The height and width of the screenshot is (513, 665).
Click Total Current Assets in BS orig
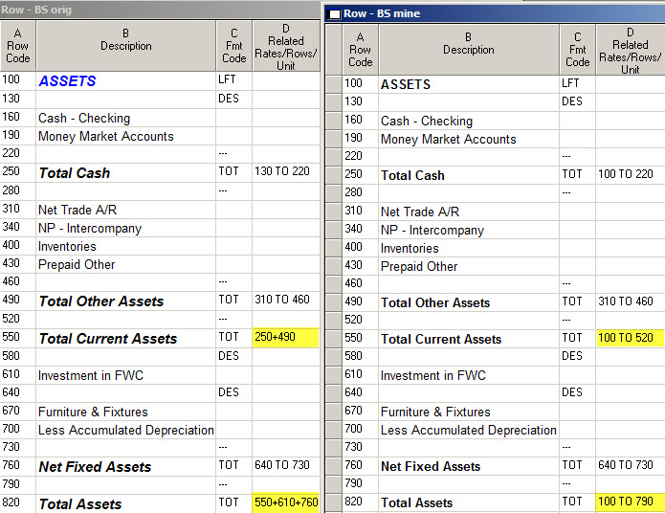[108, 338]
